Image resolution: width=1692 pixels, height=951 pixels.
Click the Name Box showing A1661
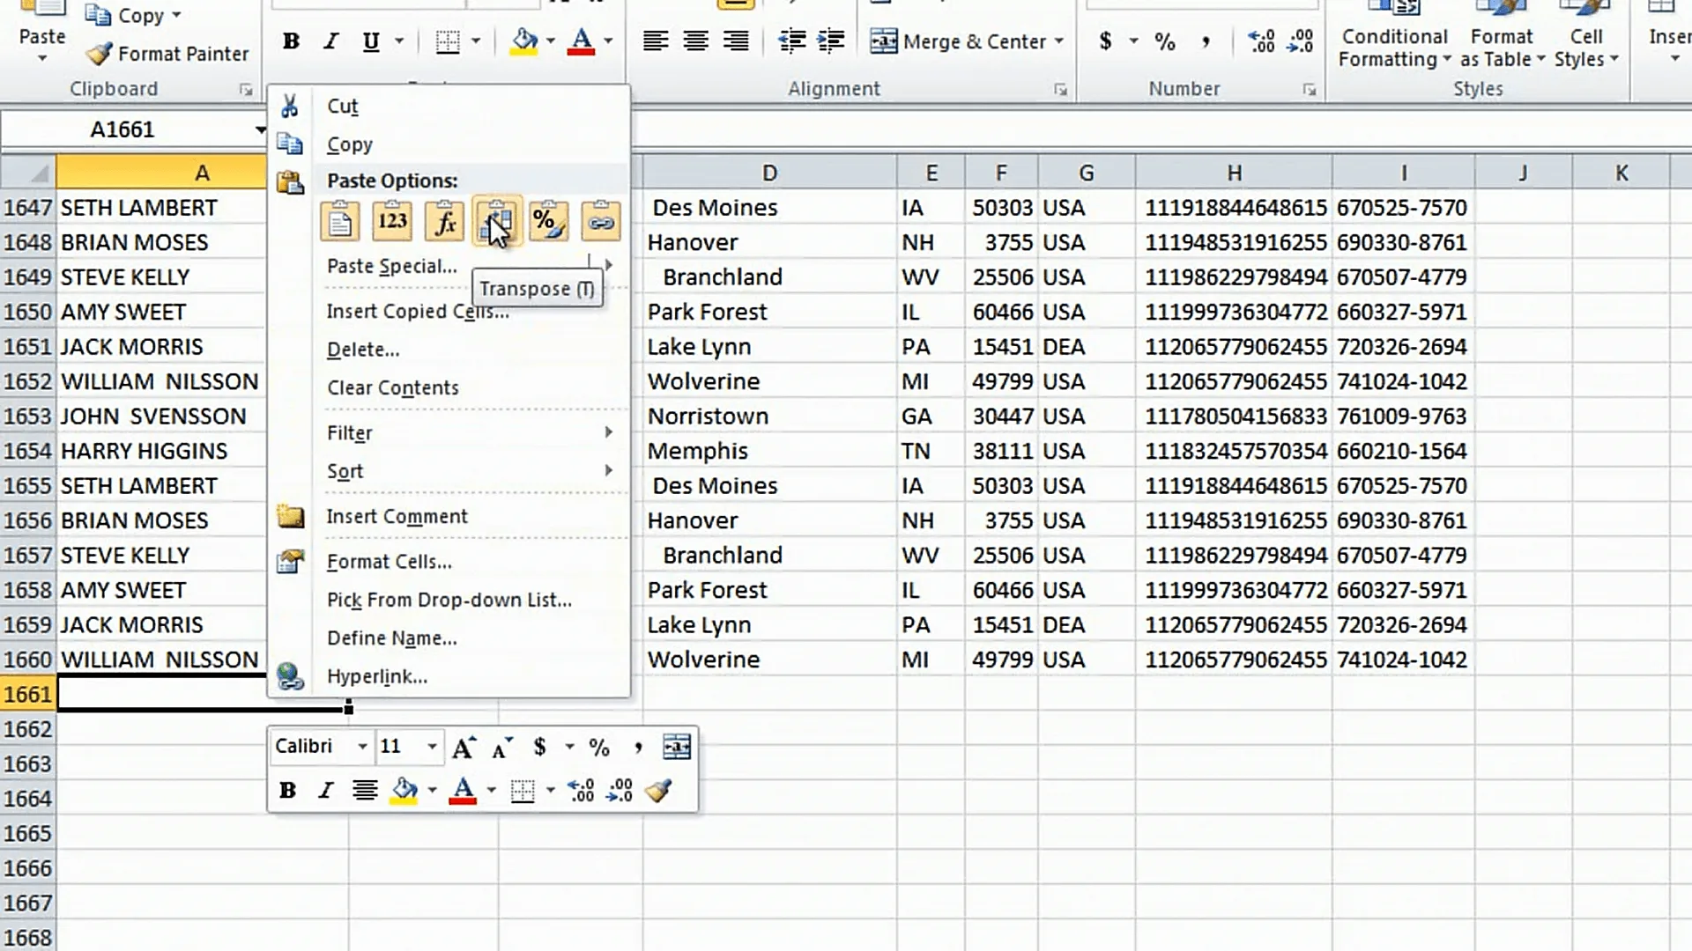[123, 129]
